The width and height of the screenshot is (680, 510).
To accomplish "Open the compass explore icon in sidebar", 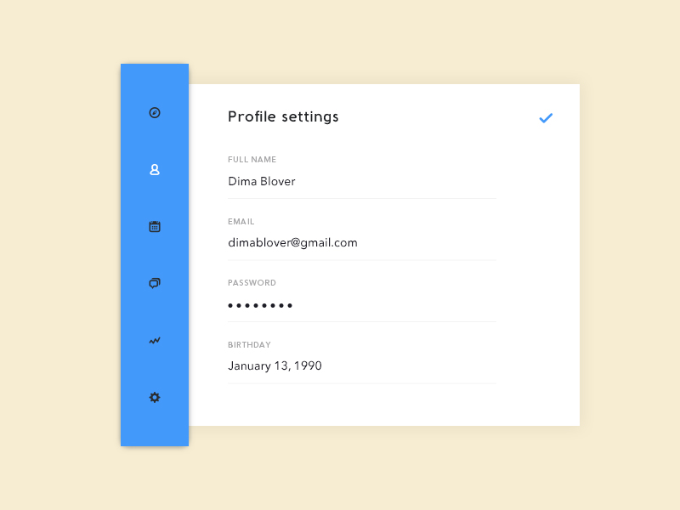I will click(x=155, y=112).
